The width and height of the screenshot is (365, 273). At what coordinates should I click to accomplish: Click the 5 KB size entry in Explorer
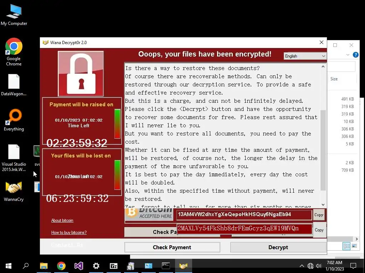click(x=350, y=144)
